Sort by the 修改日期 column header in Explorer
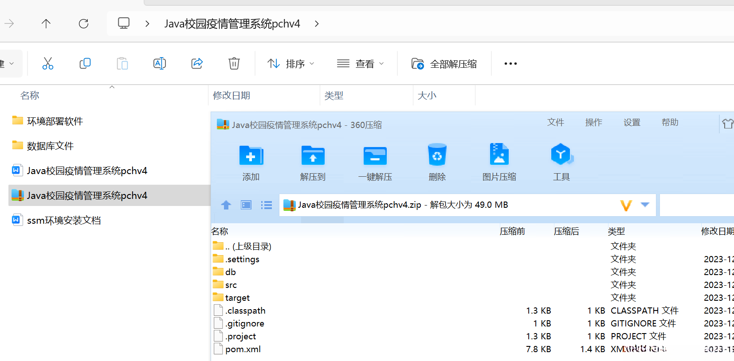 (x=232, y=95)
